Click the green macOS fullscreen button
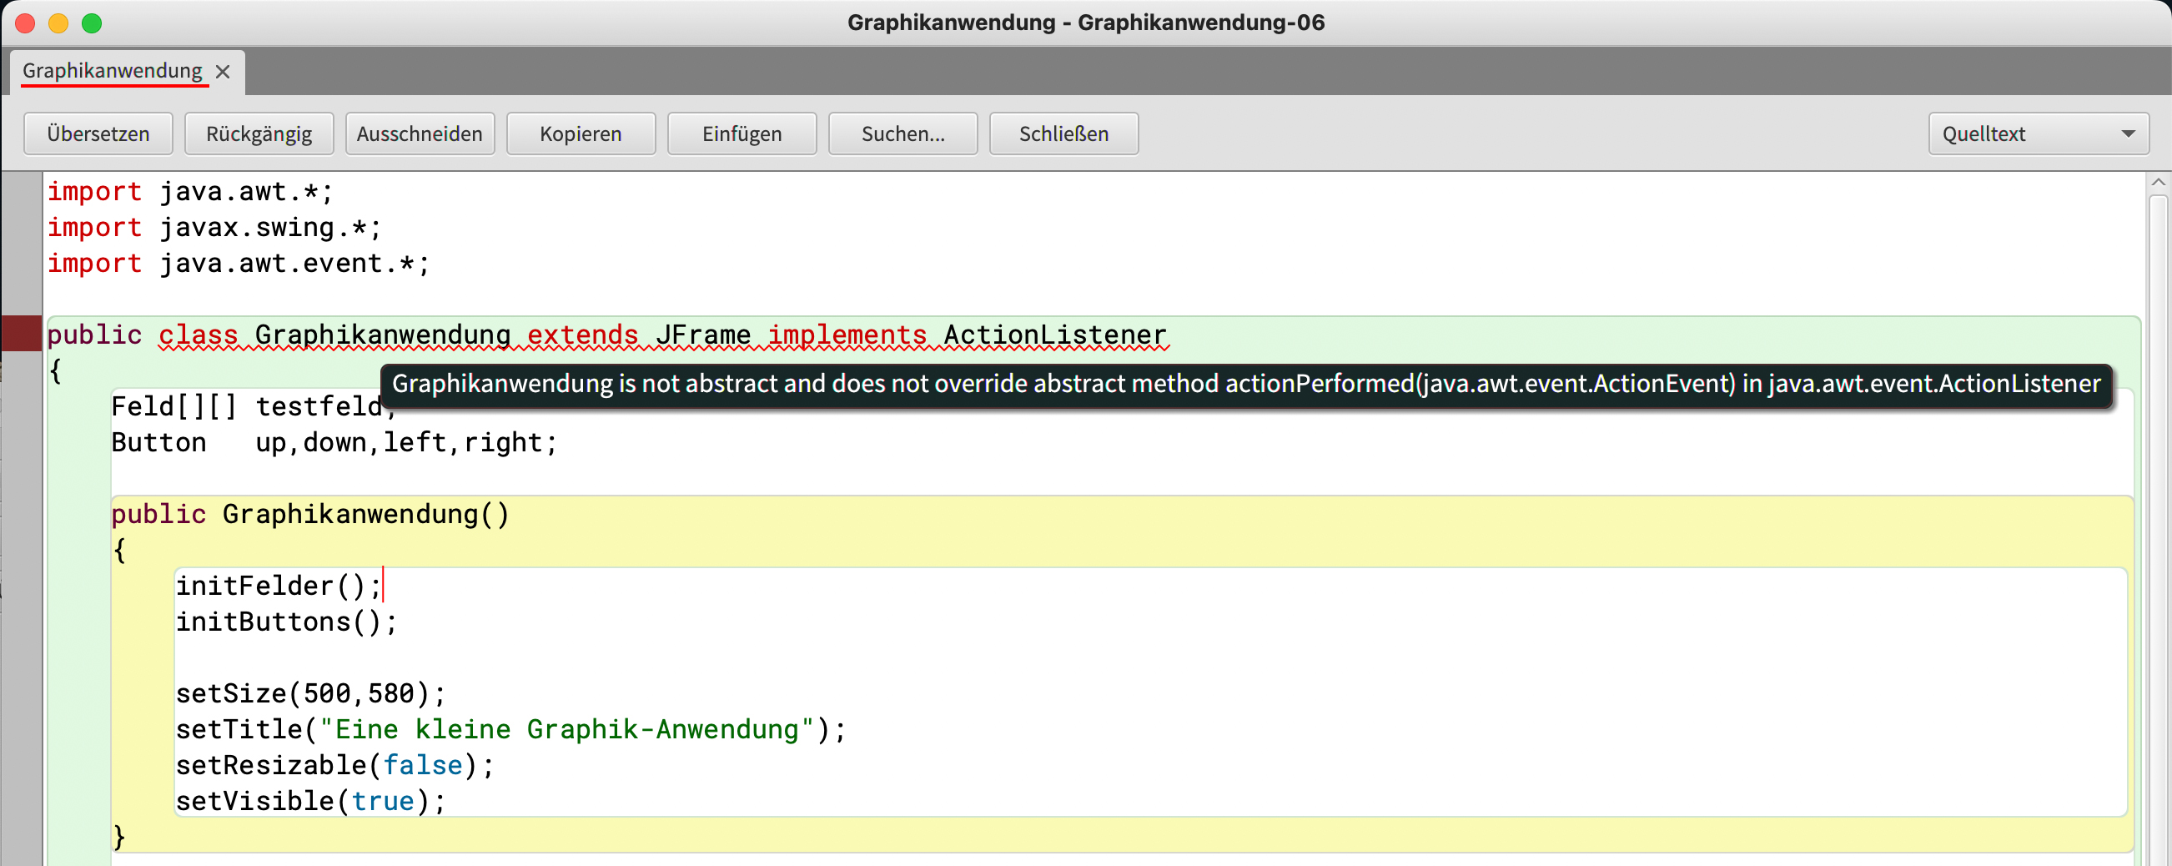 point(92,23)
